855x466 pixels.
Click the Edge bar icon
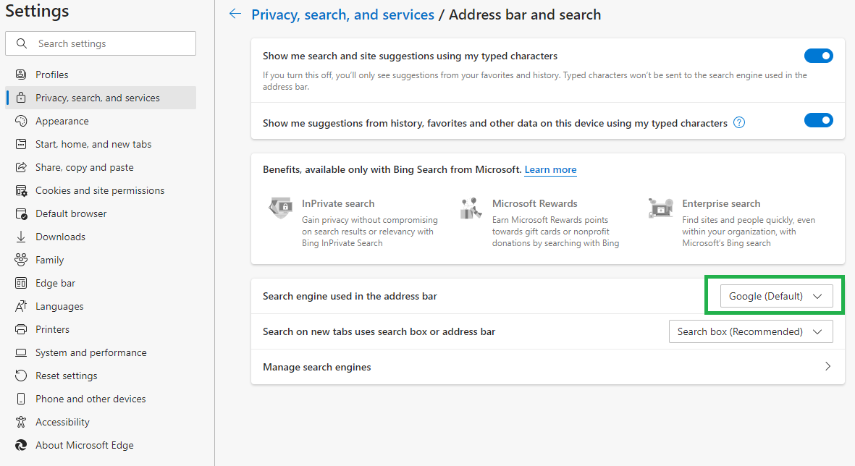21,283
